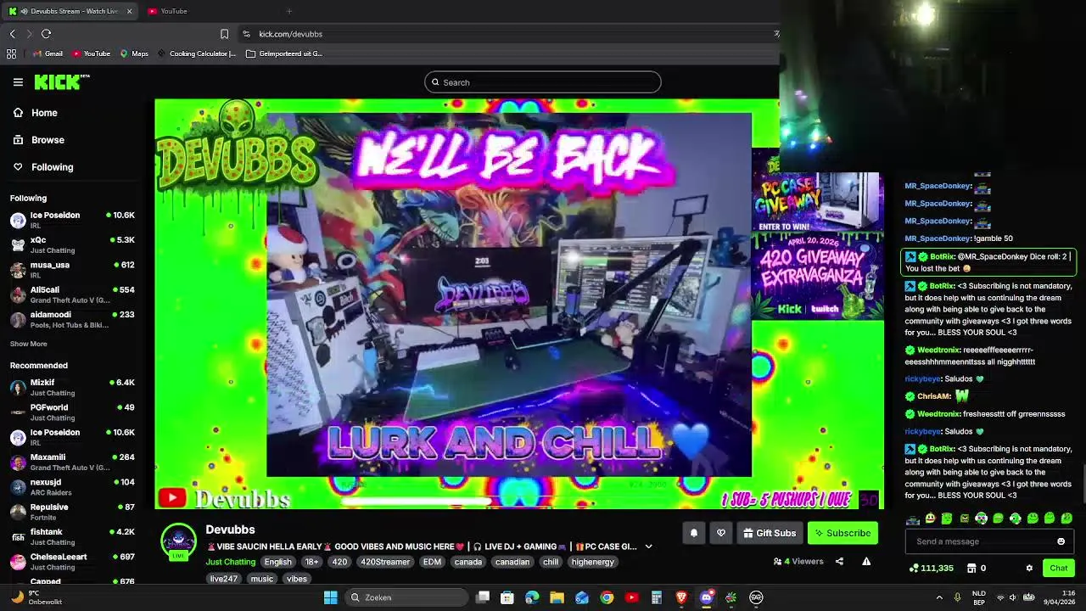Screen dimensions: 1086x611
Task: Click the green Subscribe button
Action: point(842,533)
